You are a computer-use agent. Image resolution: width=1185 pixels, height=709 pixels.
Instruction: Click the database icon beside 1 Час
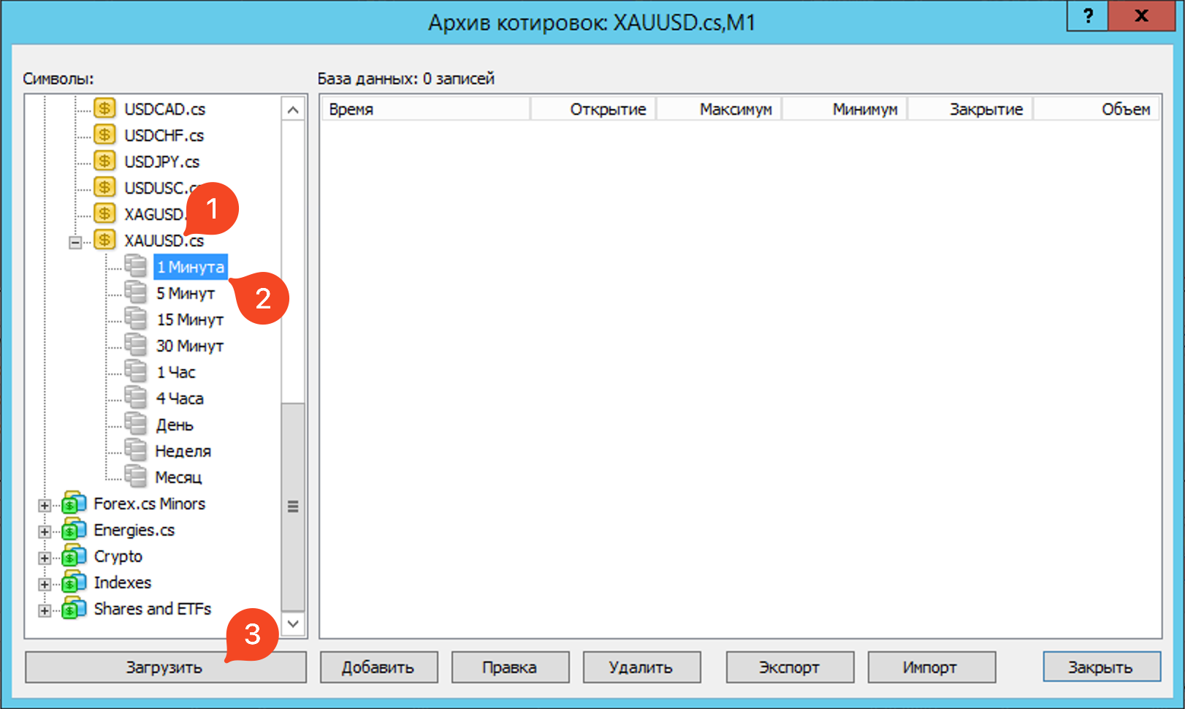tap(135, 371)
